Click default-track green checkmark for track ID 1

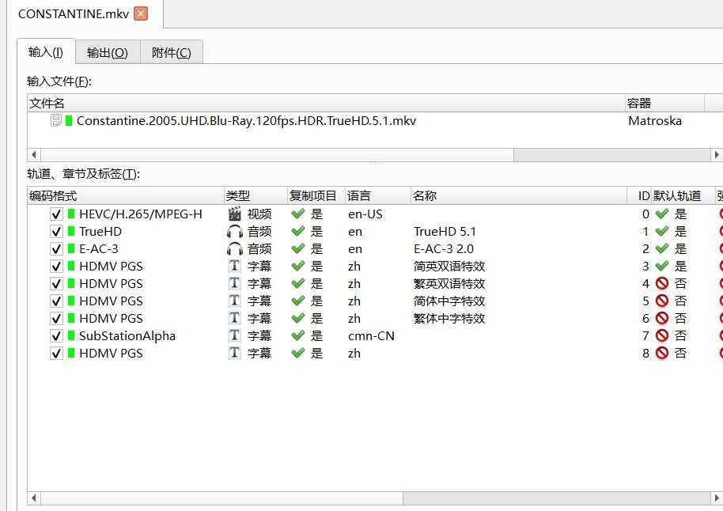pos(661,231)
